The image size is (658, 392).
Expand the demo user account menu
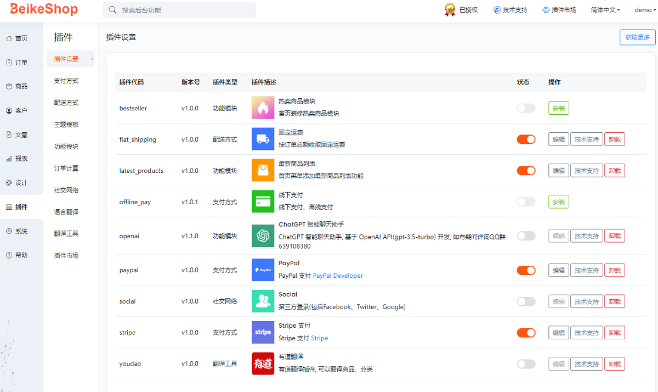(644, 10)
